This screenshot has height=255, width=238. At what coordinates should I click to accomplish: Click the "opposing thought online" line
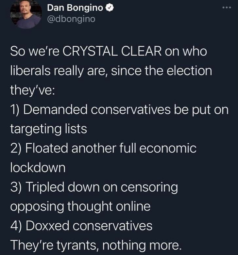pos(80,206)
